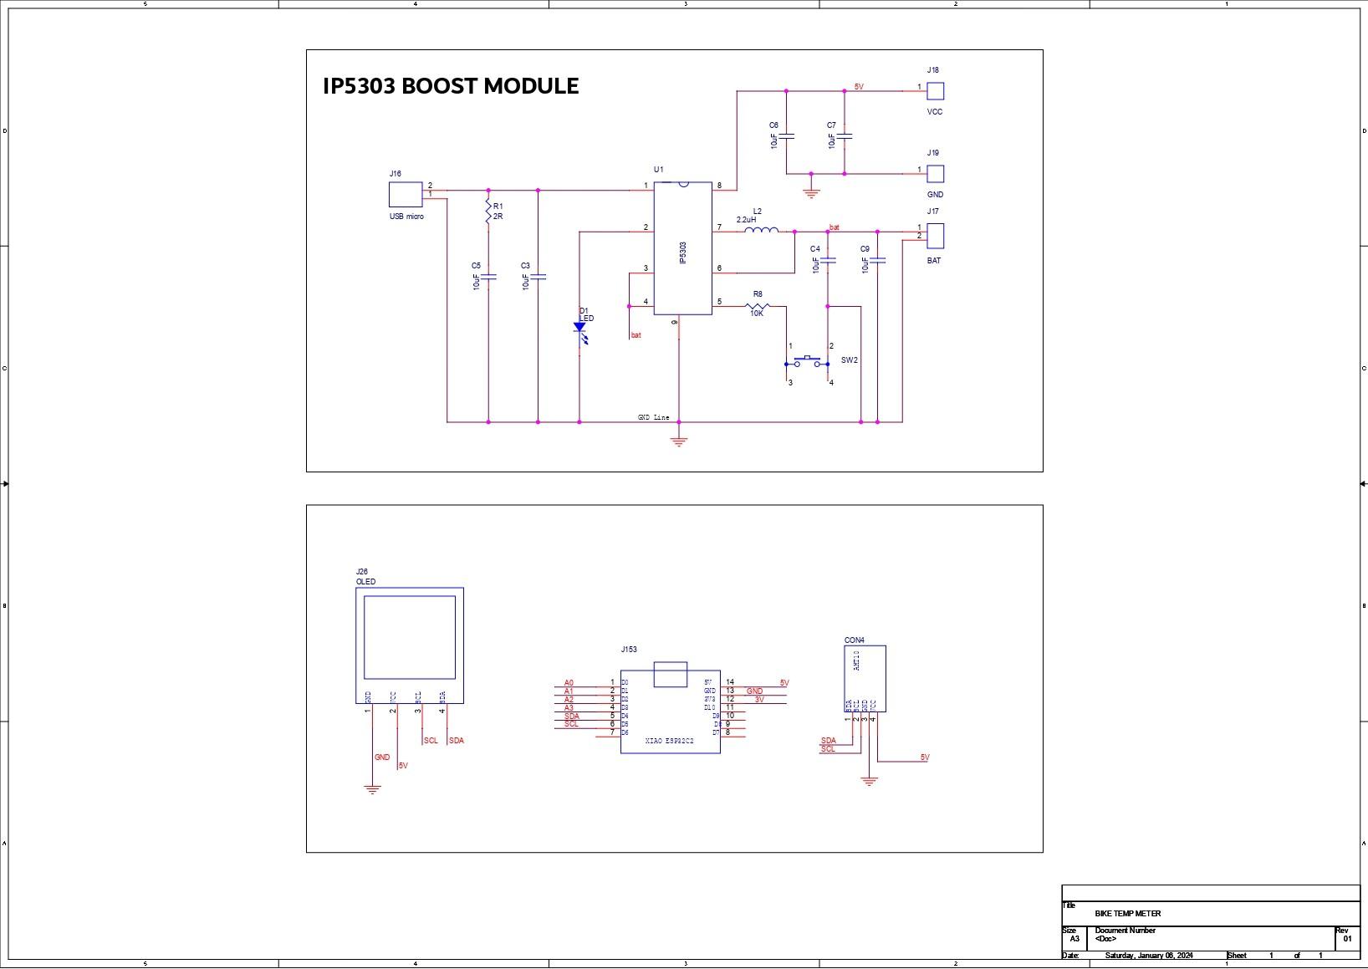The height and width of the screenshot is (969, 1368).
Task: Click ground symbol below C6 and C7
Action: click(x=811, y=192)
